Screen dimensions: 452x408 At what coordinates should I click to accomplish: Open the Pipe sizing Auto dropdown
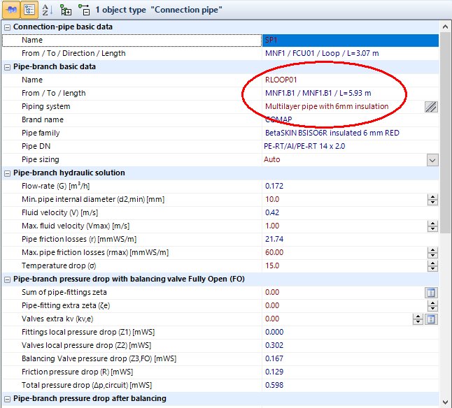coord(432,160)
